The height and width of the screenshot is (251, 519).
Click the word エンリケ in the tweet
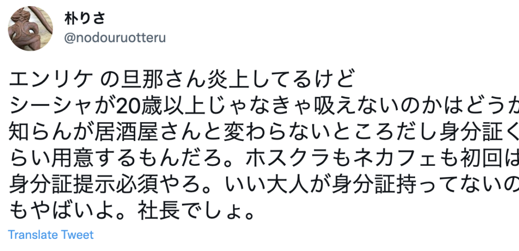point(51,80)
